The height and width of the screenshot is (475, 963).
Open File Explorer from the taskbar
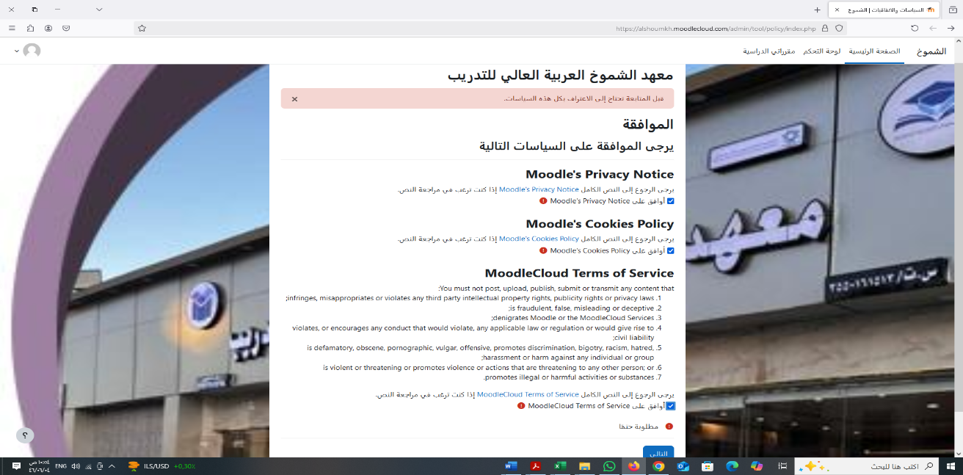pyautogui.click(x=585, y=466)
